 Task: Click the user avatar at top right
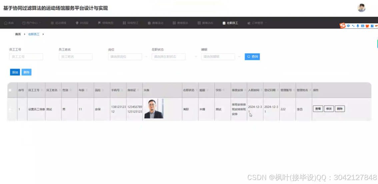tap(361, 8)
